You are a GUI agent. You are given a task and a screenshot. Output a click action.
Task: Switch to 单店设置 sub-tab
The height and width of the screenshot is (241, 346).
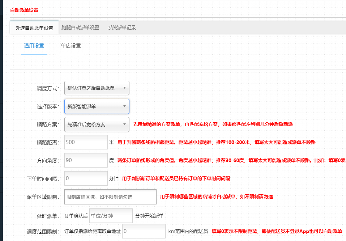click(71, 46)
